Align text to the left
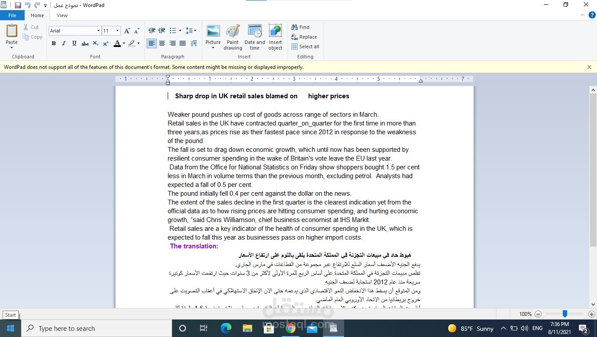Image resolution: width=597 pixels, height=337 pixels. click(152, 43)
